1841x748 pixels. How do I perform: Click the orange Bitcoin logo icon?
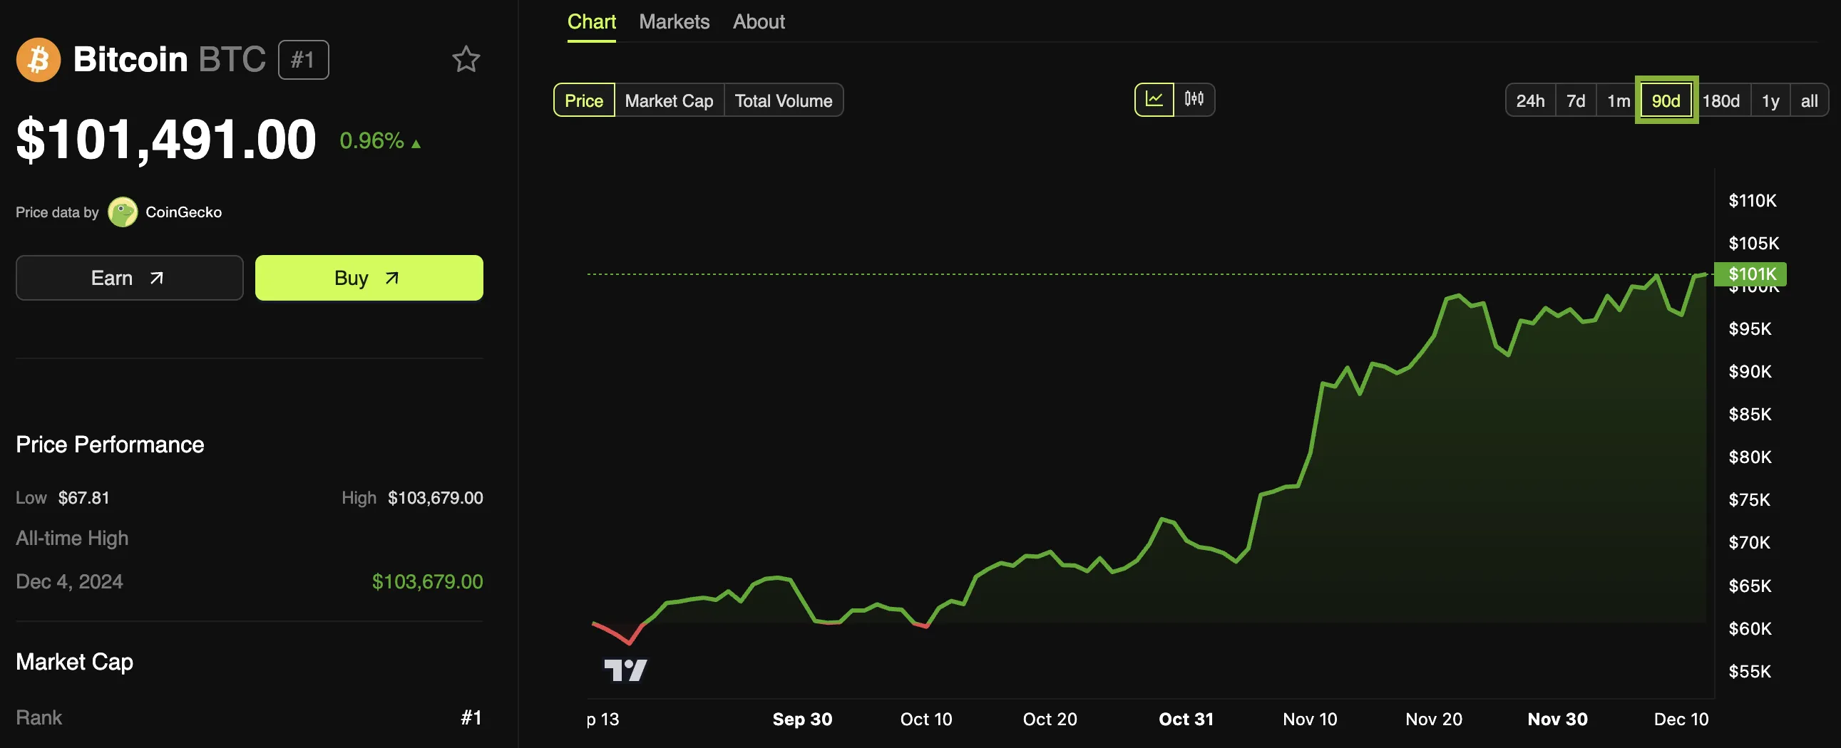(x=39, y=59)
